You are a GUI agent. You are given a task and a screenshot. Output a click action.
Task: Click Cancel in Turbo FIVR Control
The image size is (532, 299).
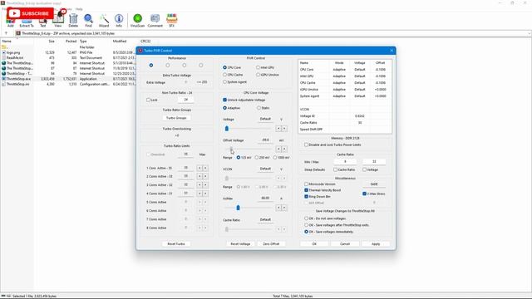(x=345, y=243)
